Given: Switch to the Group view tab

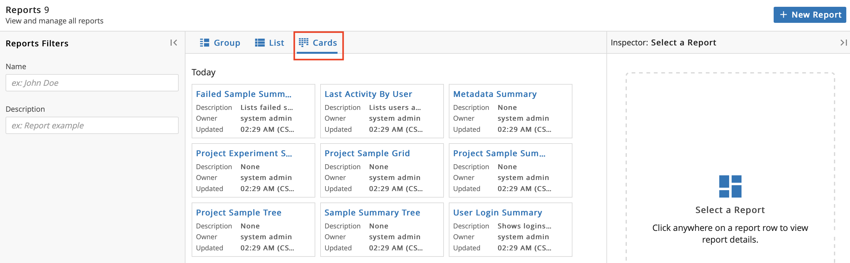Looking at the screenshot, I should (220, 43).
